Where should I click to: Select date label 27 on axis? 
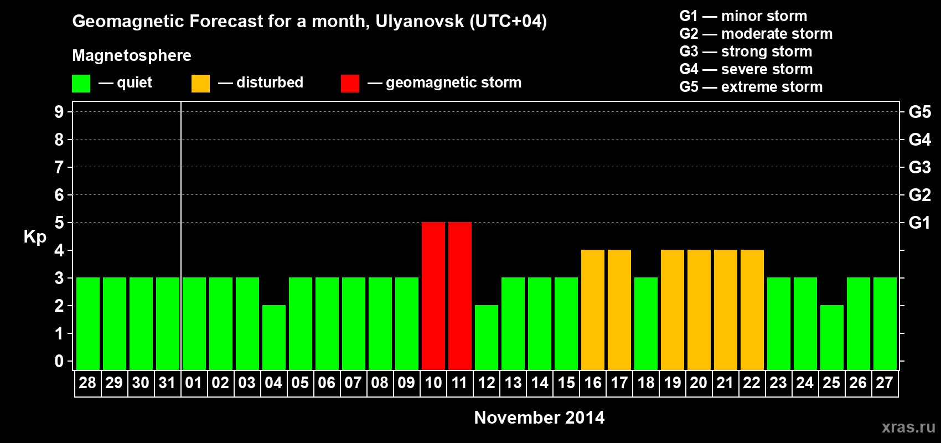[x=885, y=383]
